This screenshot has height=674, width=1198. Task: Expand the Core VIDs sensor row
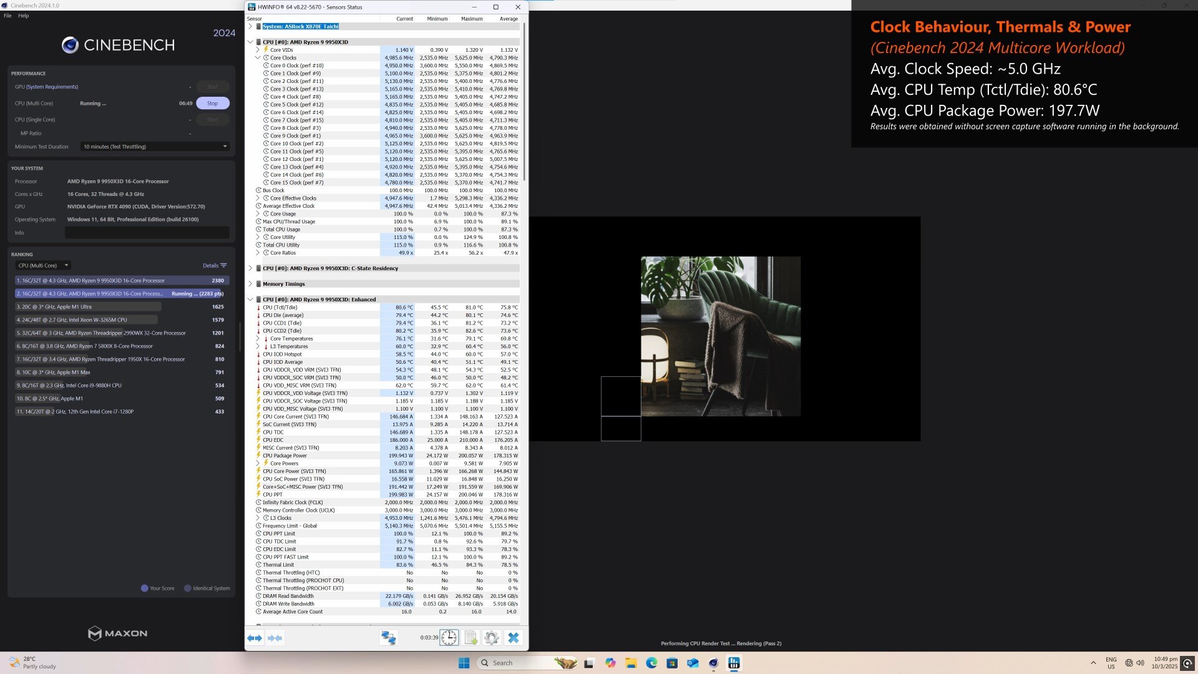pyautogui.click(x=258, y=50)
